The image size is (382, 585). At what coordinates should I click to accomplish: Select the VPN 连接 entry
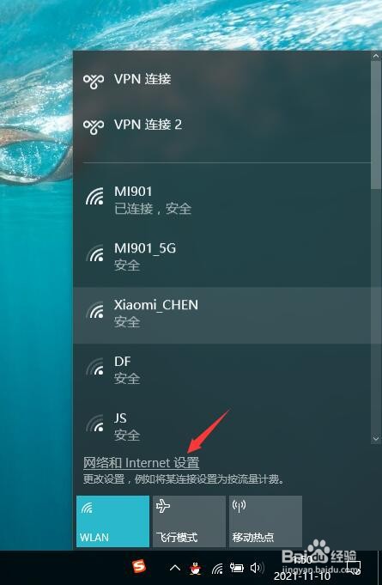222,80
